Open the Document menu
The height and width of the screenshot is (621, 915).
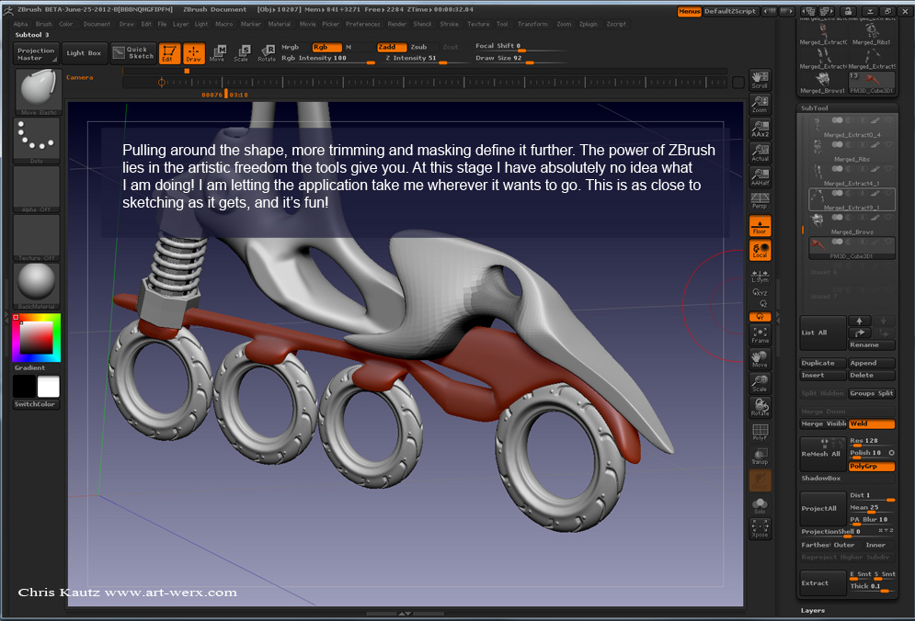[x=97, y=24]
